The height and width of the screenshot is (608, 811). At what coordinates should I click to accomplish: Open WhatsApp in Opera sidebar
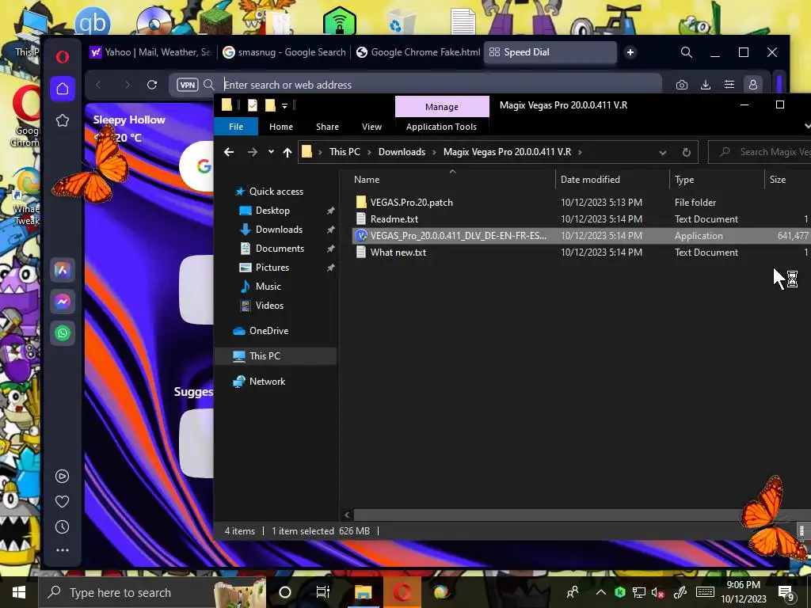point(63,333)
